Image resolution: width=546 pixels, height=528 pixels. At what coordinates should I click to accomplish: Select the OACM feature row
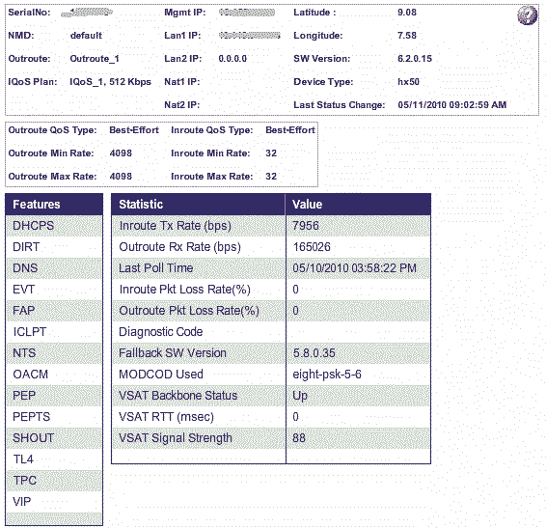pyautogui.click(x=54, y=375)
